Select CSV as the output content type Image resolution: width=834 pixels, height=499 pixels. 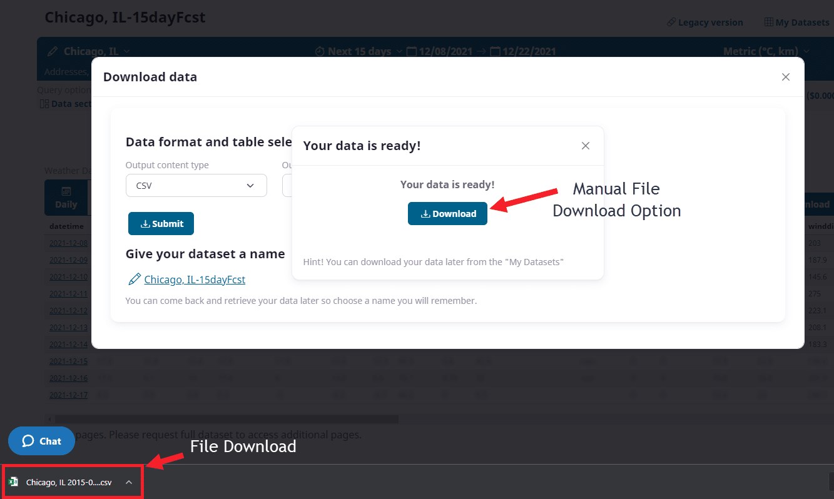(196, 185)
